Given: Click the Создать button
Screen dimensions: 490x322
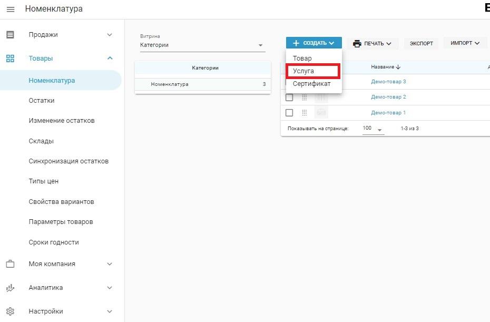Looking at the screenshot, I should click(313, 43).
